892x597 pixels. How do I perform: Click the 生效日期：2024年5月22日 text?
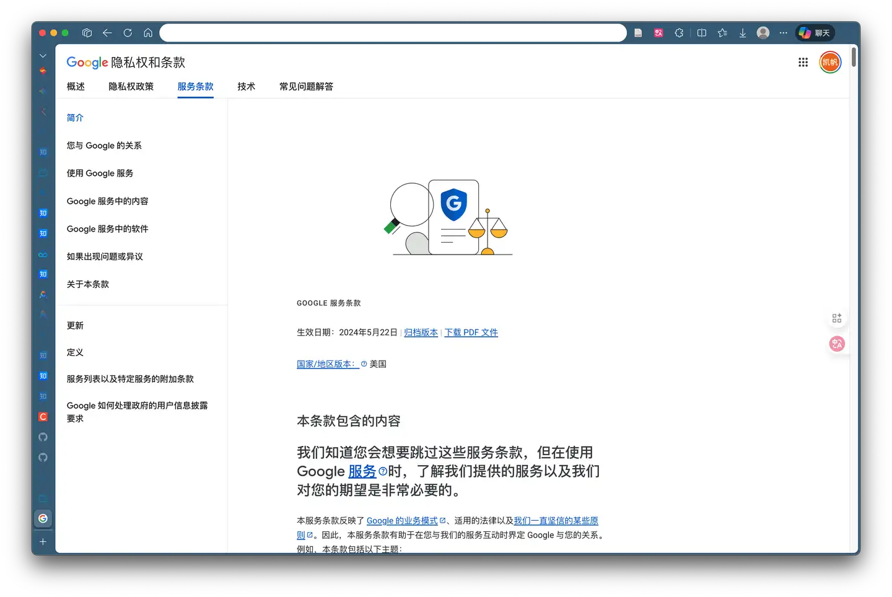[x=347, y=333]
